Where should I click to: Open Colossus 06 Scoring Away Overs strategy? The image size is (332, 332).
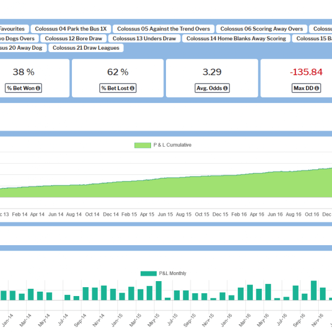[262, 29]
